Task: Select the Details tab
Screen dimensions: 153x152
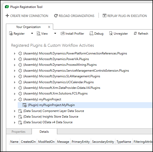Action: [44, 132]
